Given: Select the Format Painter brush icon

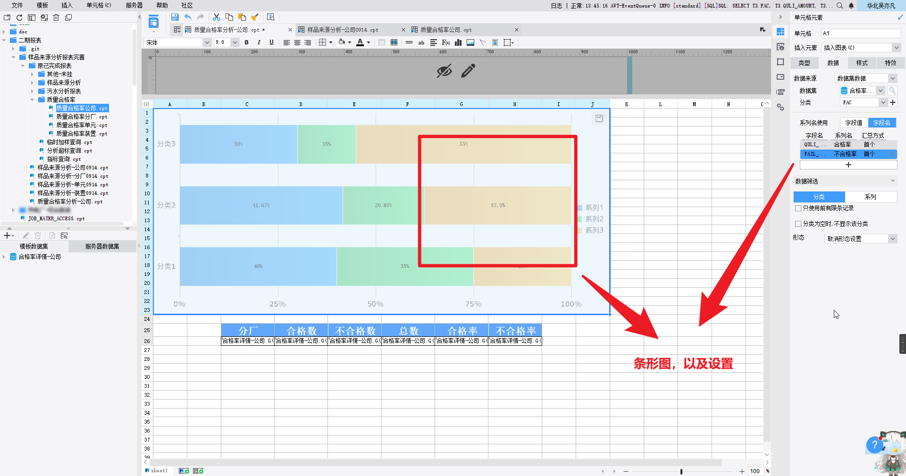Looking at the screenshot, I should point(255,17).
